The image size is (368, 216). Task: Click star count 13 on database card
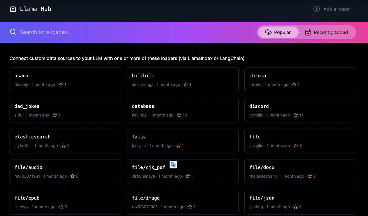coord(185,115)
